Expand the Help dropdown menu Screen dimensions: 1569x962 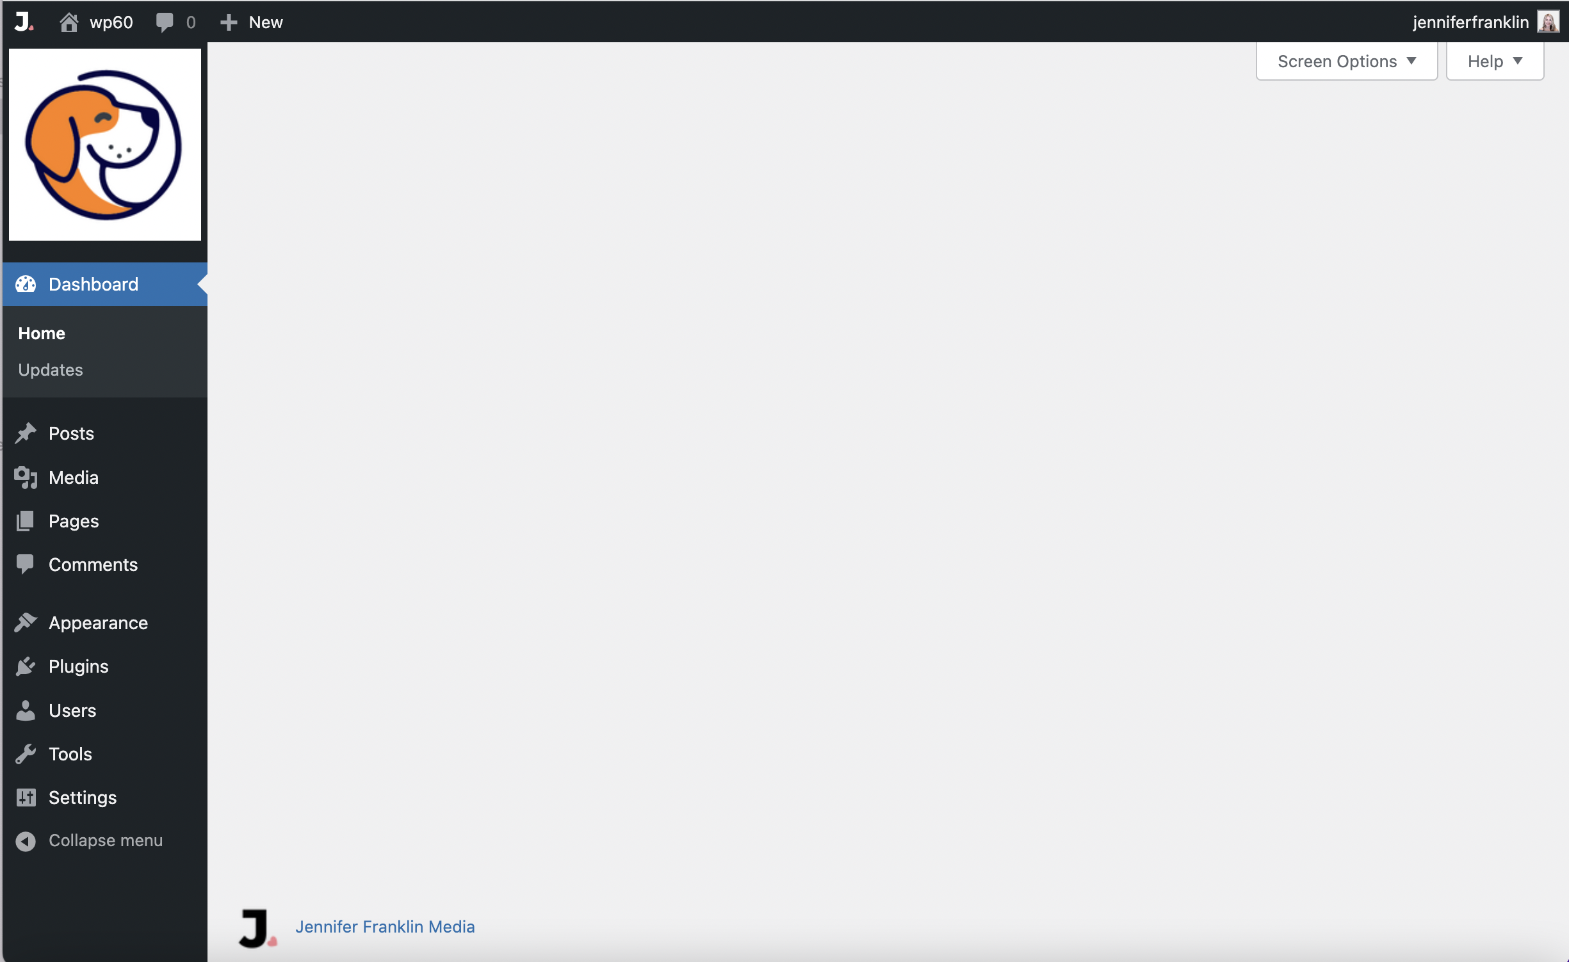coord(1495,61)
